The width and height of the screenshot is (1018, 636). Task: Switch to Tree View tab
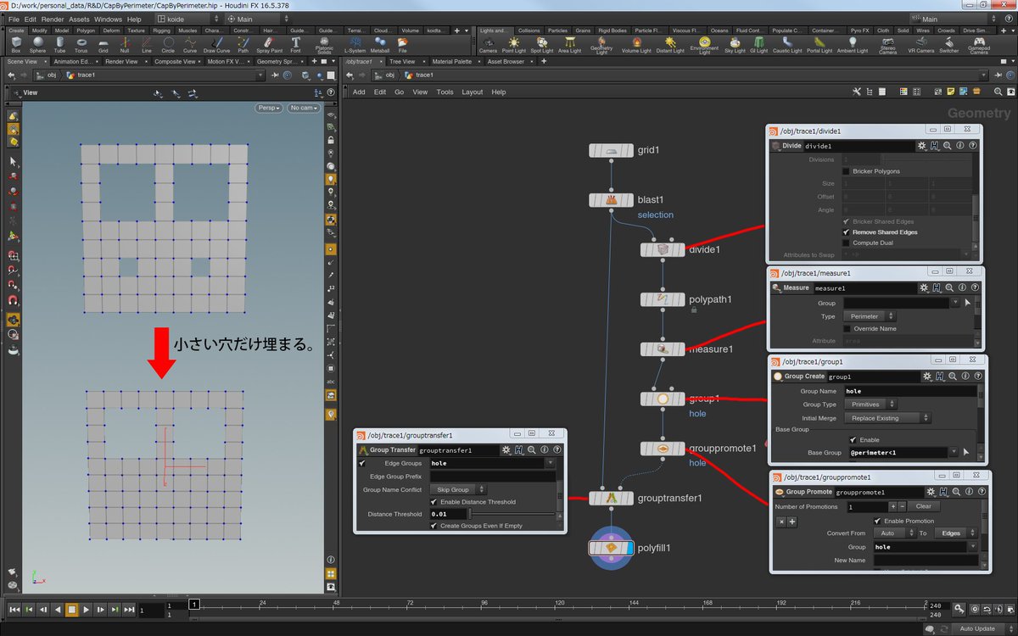[x=402, y=61]
